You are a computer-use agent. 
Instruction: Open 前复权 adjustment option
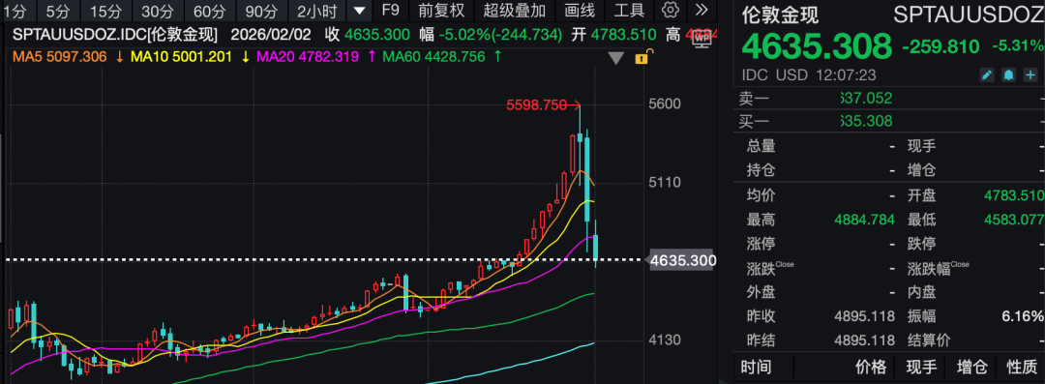[441, 10]
